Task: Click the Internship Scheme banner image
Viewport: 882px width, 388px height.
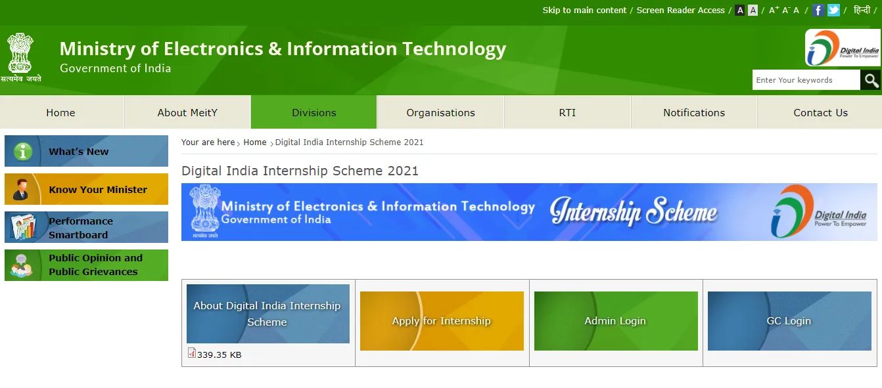Action: (x=529, y=212)
